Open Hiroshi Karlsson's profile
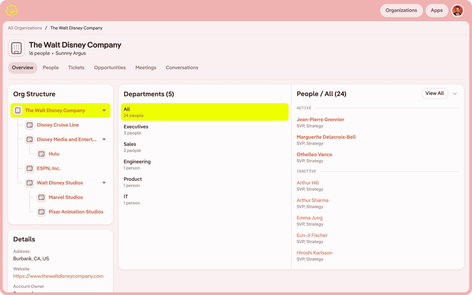The image size is (472, 295). coord(315,253)
